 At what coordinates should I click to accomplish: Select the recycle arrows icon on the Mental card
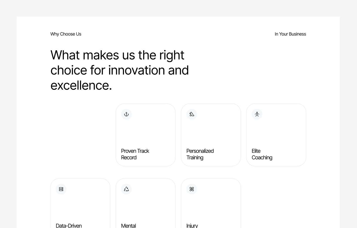(126, 189)
